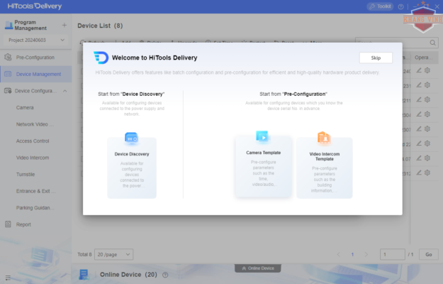This screenshot has height=284, width=443.
Task: Open the Project 20240603 dropdown
Action: coord(35,40)
